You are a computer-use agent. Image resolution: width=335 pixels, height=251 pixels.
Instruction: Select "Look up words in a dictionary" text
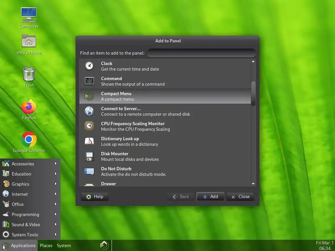tap(130, 144)
